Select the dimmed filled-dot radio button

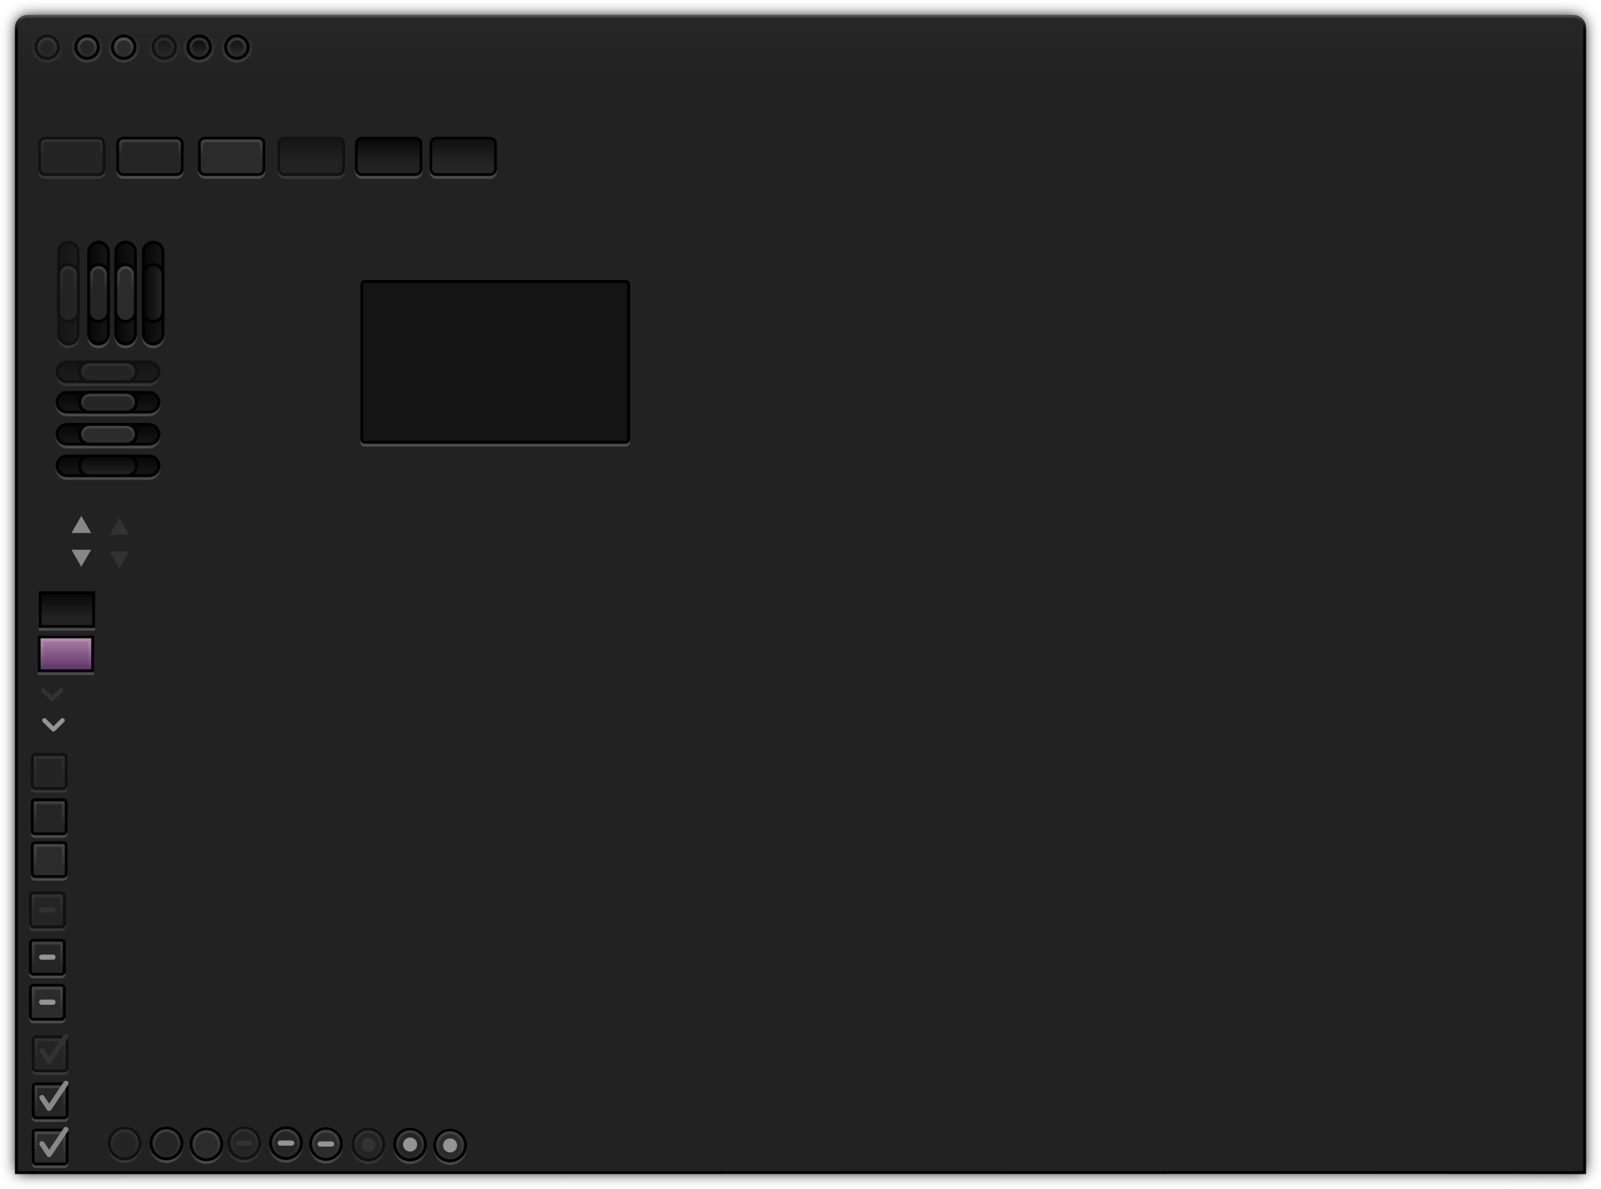[x=368, y=1144]
